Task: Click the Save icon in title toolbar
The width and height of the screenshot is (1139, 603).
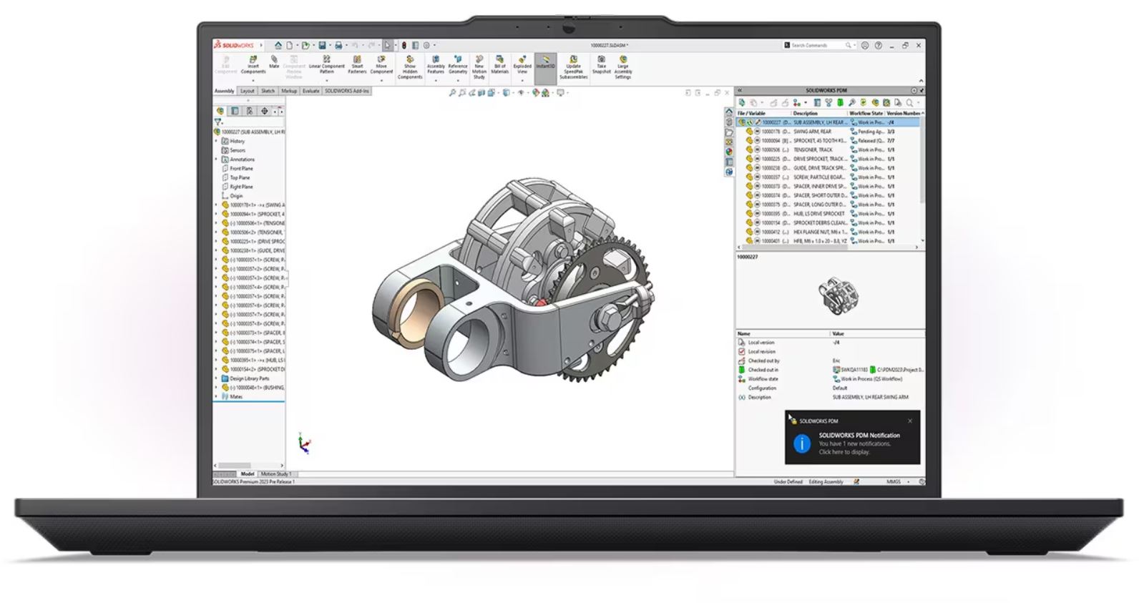Action: coord(322,45)
